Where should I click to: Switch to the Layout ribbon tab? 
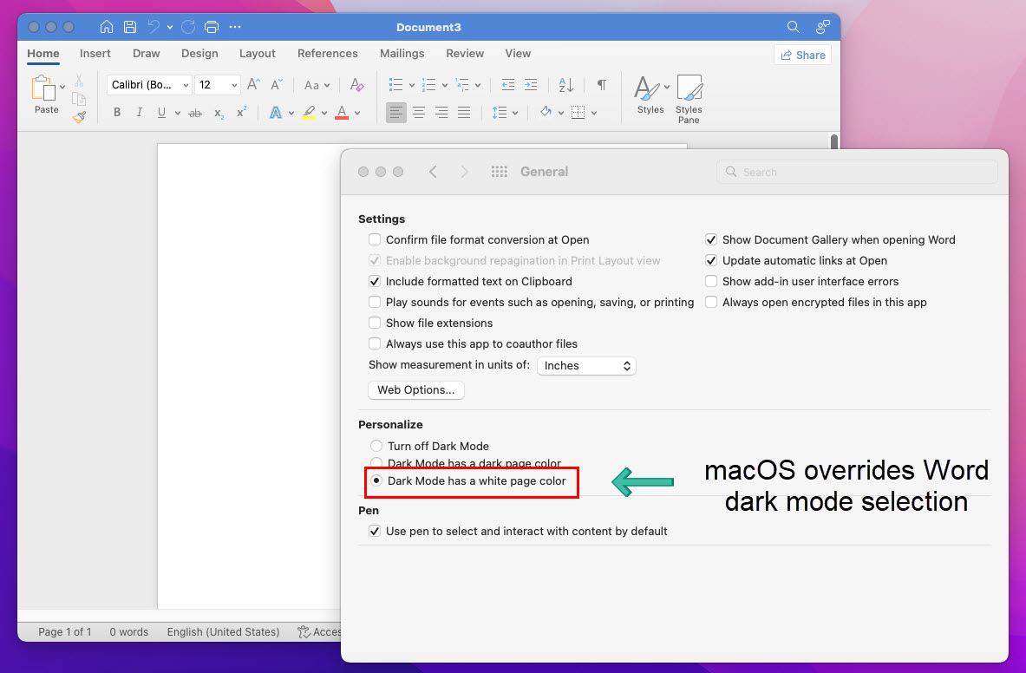[257, 54]
